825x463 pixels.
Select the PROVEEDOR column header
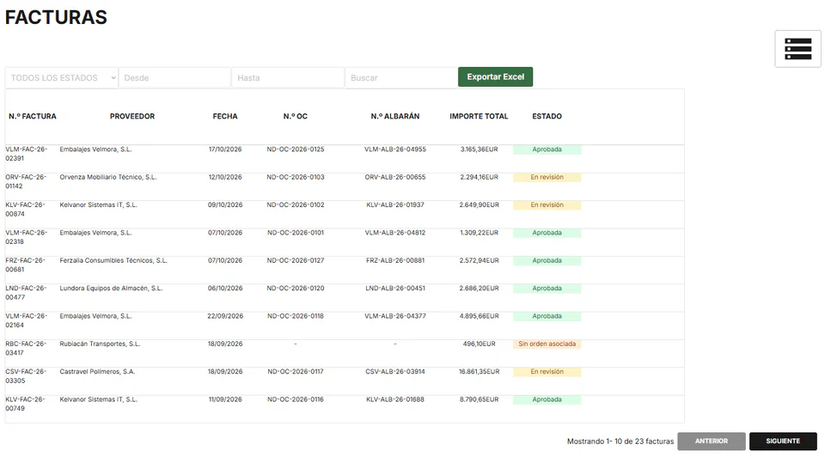132,116
